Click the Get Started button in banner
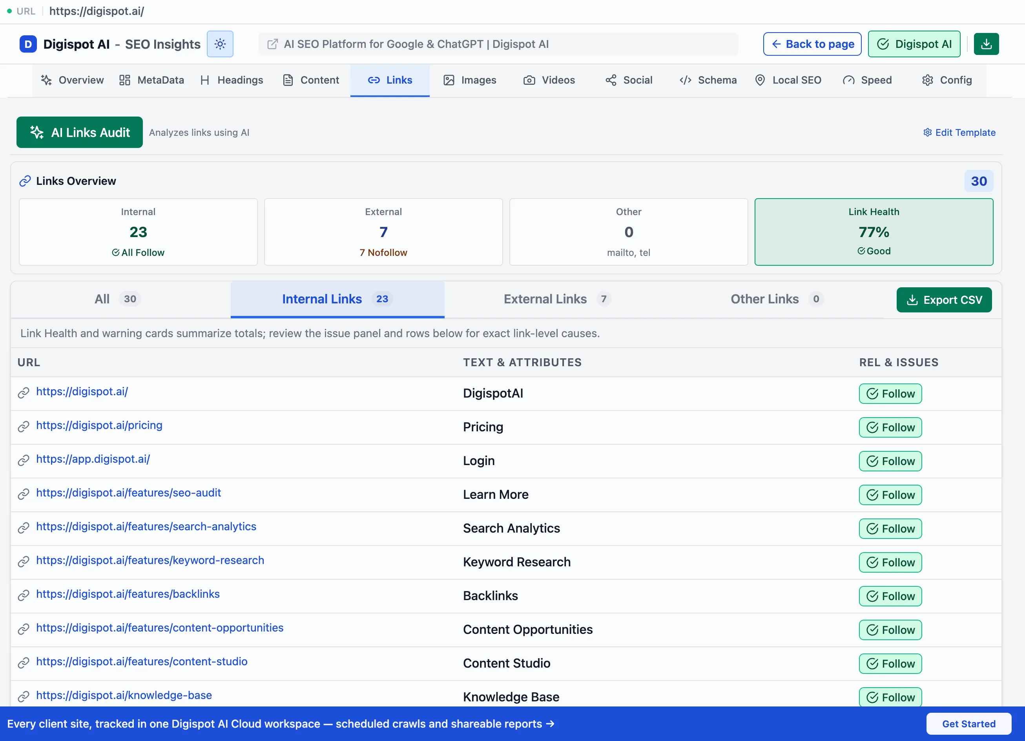The width and height of the screenshot is (1025, 741). click(968, 724)
